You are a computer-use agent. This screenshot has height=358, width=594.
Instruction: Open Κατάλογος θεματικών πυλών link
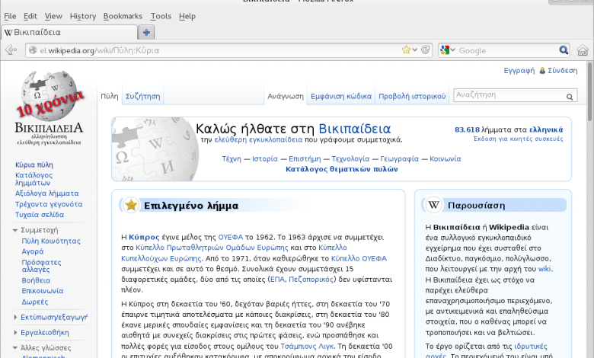click(342, 169)
